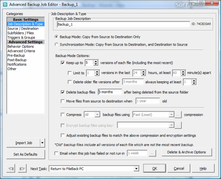Image resolution: width=221 pixels, height=179 pixels.
Task: Click the 'Set As Defaults' button
Action: point(26,154)
